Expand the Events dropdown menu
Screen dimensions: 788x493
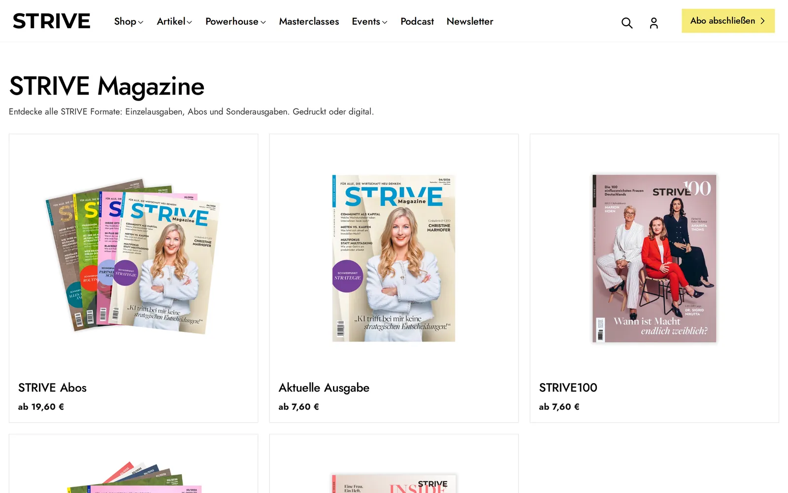369,21
